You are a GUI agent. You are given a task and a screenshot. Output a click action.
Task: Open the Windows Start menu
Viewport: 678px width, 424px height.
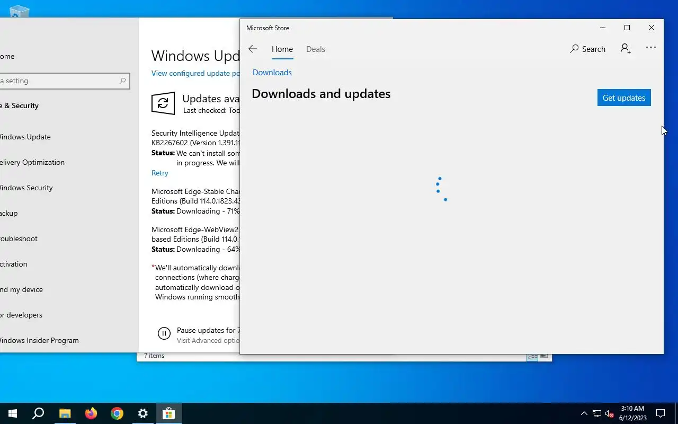[13, 413]
